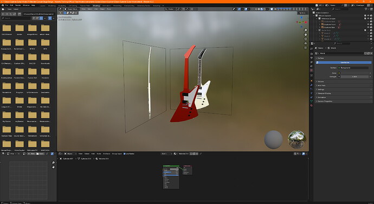
Task: Toggle Use Nodes checkbox in node editor
Action: pos(125,154)
